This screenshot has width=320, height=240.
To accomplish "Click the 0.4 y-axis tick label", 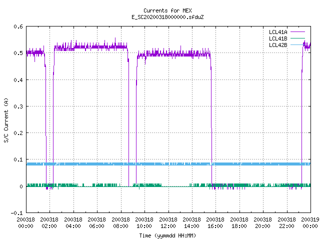I will 18,80.
